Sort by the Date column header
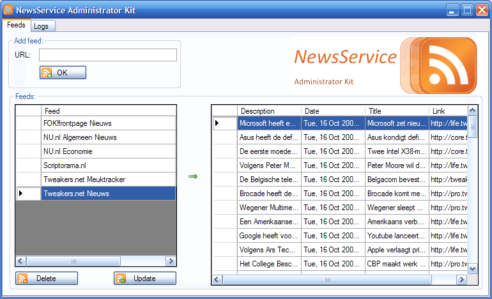The width and height of the screenshot is (492, 299). [334, 111]
